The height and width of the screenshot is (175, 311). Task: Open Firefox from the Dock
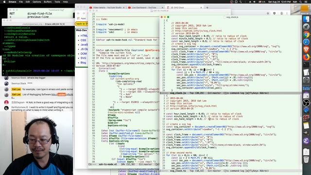pyautogui.click(x=306, y=57)
